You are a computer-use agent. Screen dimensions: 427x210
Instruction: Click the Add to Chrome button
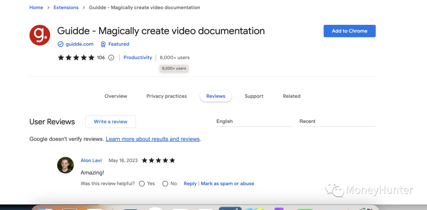tap(350, 31)
